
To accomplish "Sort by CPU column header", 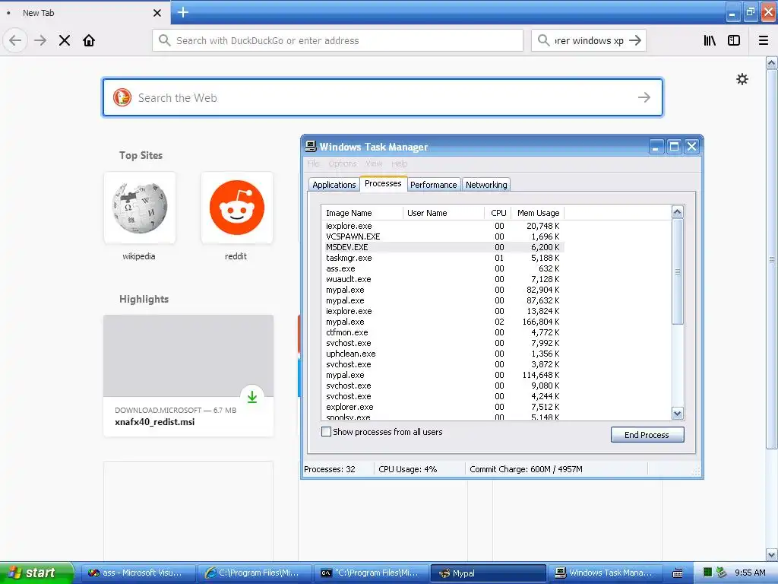I will point(498,213).
